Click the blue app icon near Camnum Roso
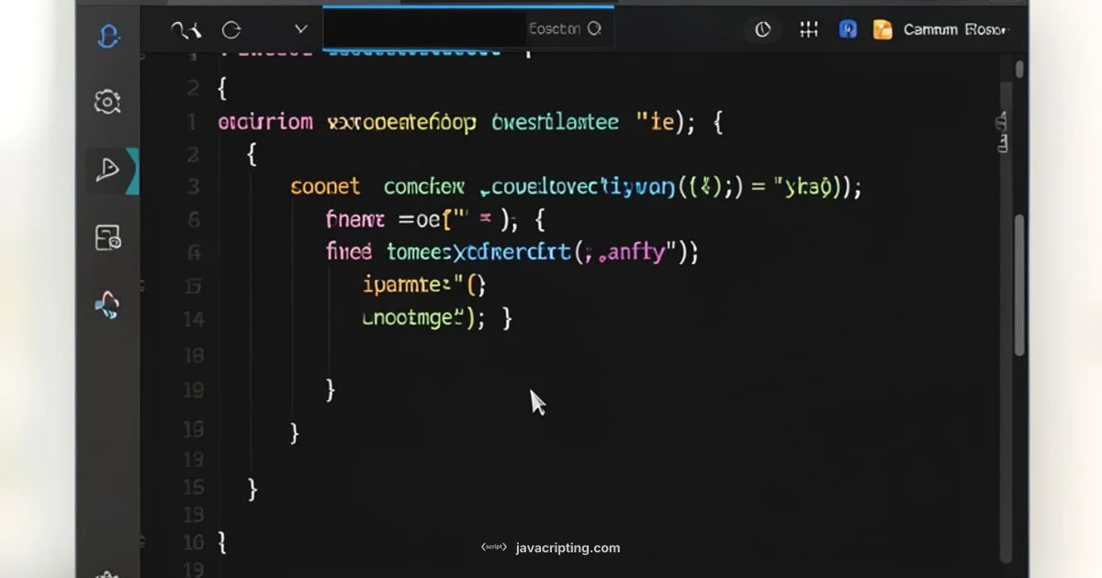This screenshot has width=1102, height=578. 847,28
